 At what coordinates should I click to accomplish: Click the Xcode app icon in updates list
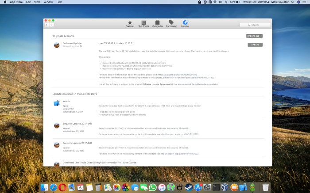click(x=57, y=103)
